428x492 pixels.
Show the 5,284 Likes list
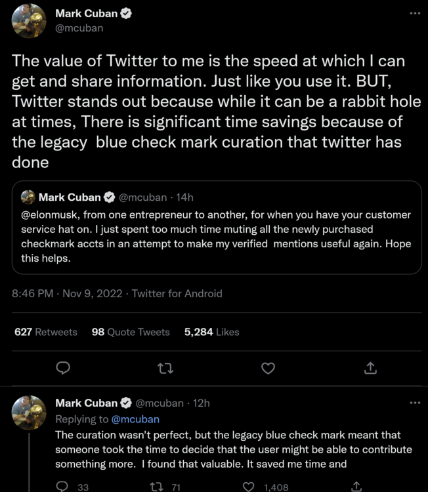click(212, 332)
